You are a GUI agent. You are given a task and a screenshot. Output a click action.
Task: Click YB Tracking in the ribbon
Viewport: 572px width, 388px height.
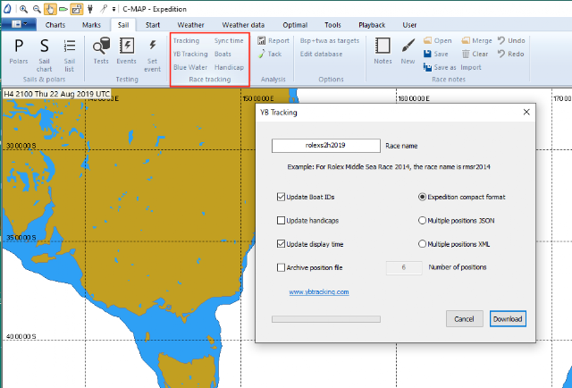coord(190,54)
